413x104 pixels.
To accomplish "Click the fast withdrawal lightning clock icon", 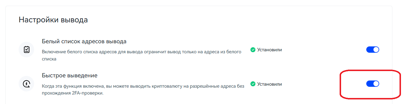I will [x=26, y=84].
